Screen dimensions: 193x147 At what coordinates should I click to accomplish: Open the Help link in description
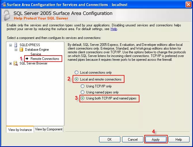114,29
